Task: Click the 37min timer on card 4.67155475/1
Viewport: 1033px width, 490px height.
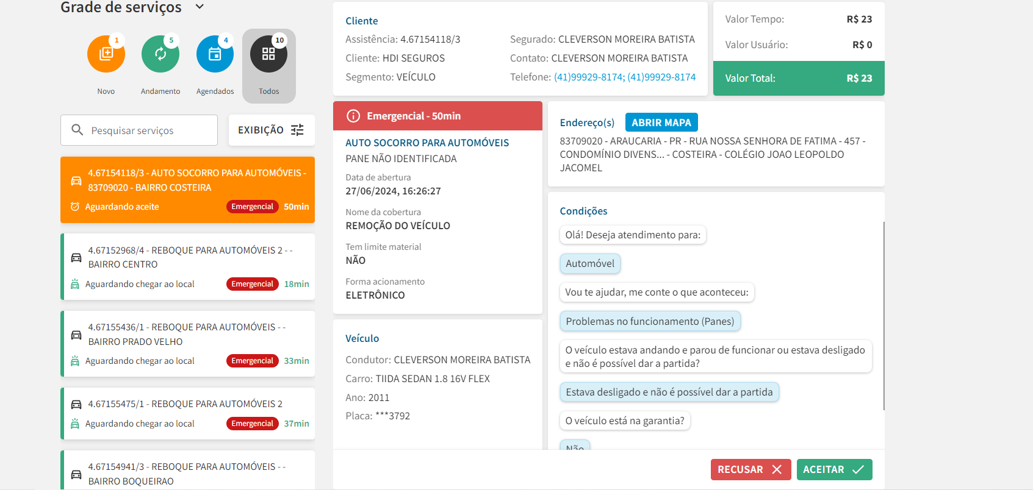Action: tap(297, 424)
